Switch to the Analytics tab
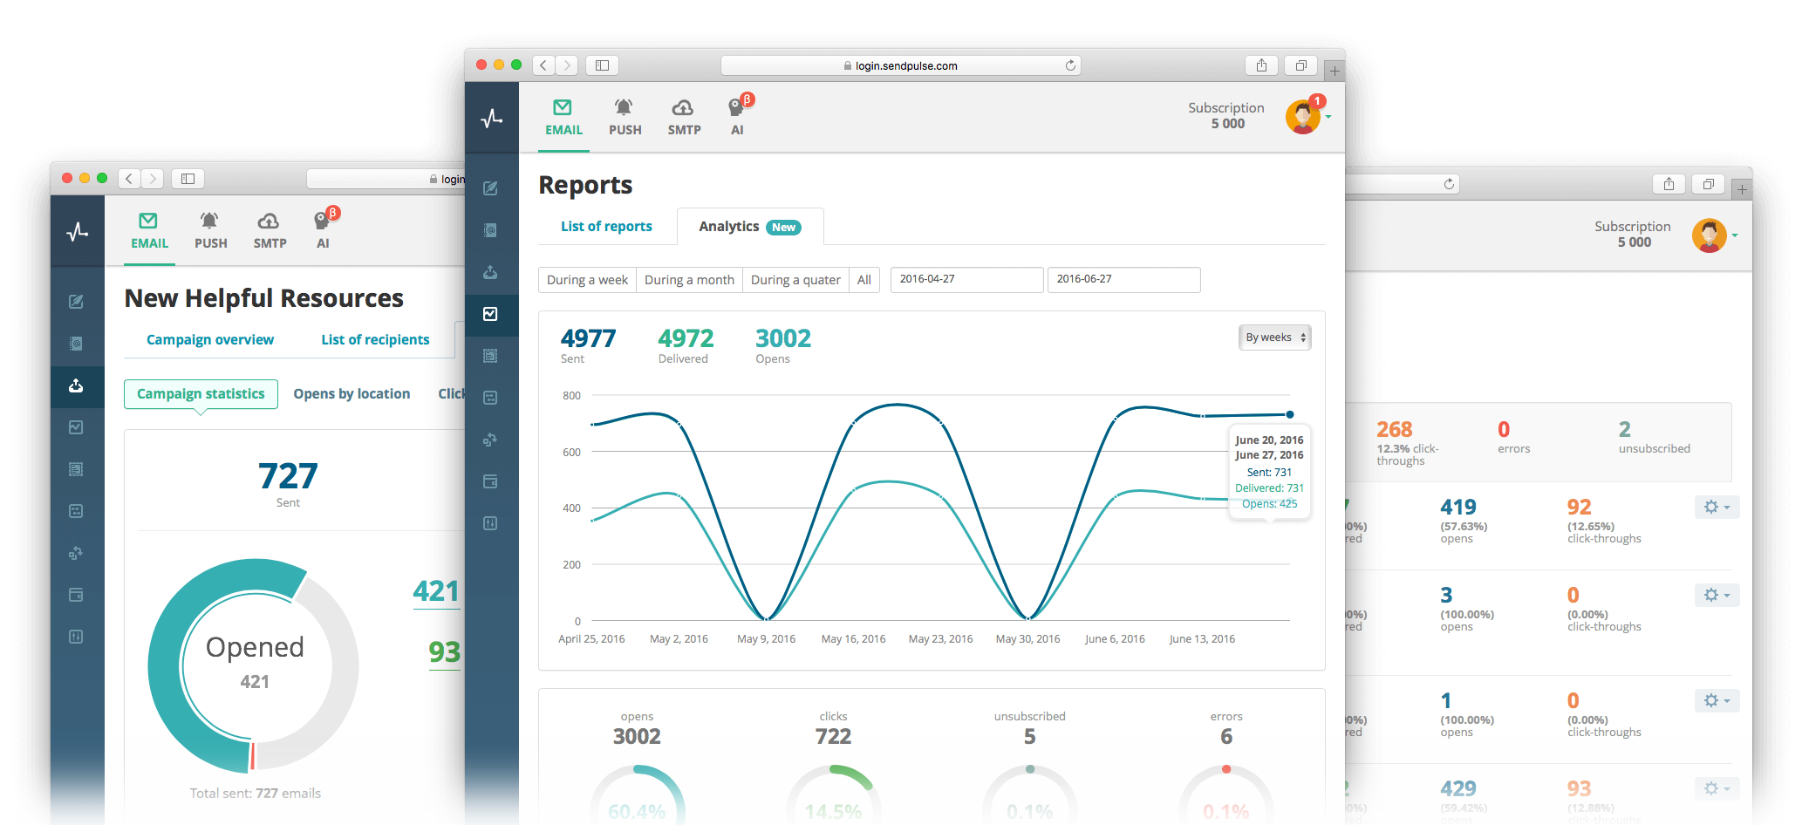The height and width of the screenshot is (825, 1809). [750, 227]
